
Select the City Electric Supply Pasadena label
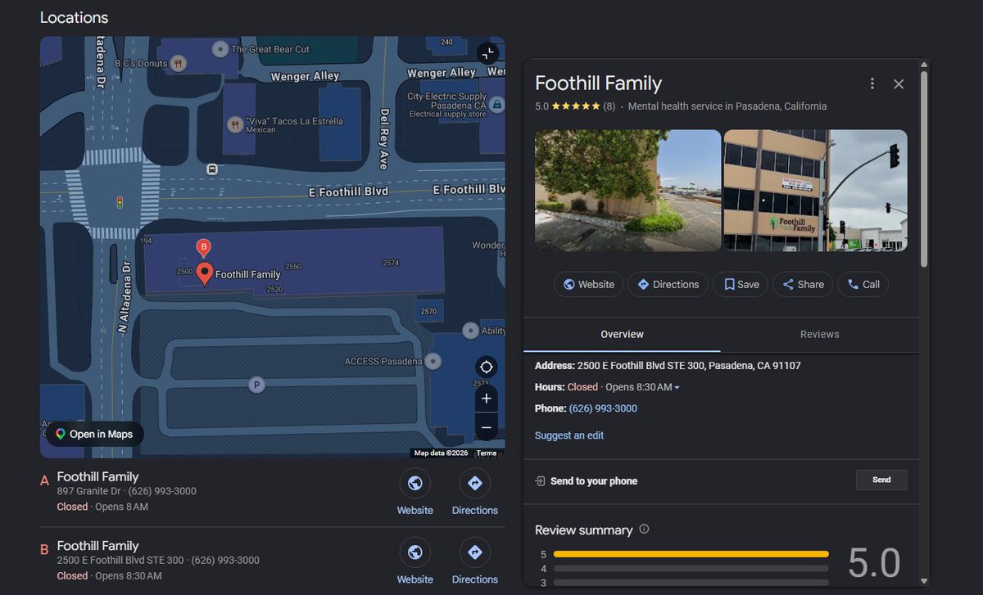448,105
